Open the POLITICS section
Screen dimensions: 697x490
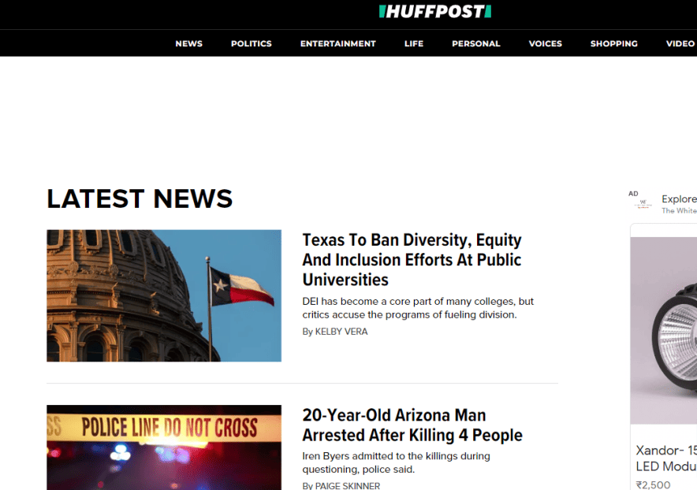pyautogui.click(x=251, y=43)
